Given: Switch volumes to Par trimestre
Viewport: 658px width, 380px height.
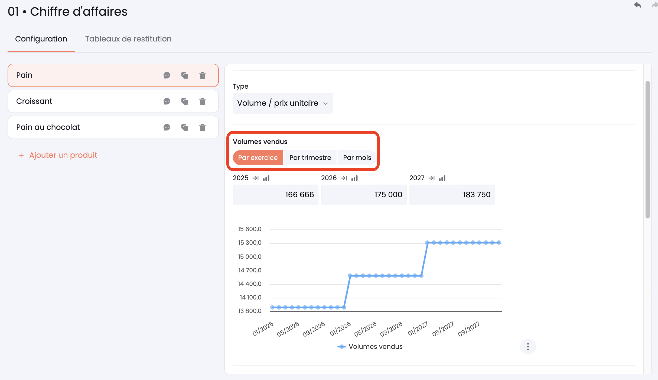Looking at the screenshot, I should pos(310,158).
